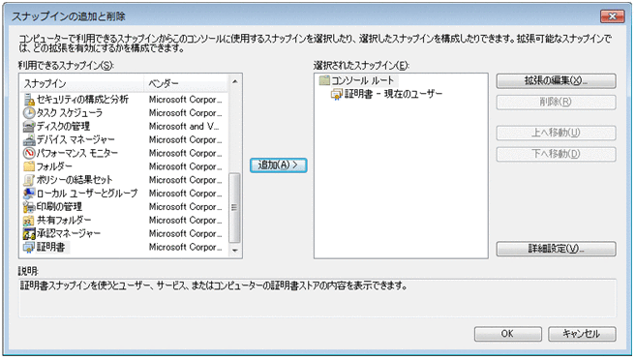The height and width of the screenshot is (359, 635).
Task: Select 証明書 list entry text
Action: tap(50, 247)
